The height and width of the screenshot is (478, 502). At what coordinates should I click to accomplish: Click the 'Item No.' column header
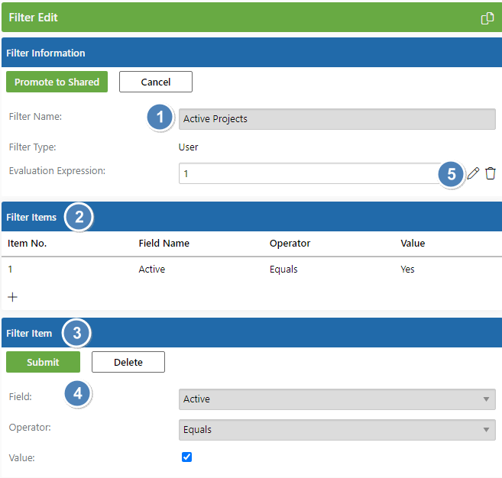click(28, 243)
